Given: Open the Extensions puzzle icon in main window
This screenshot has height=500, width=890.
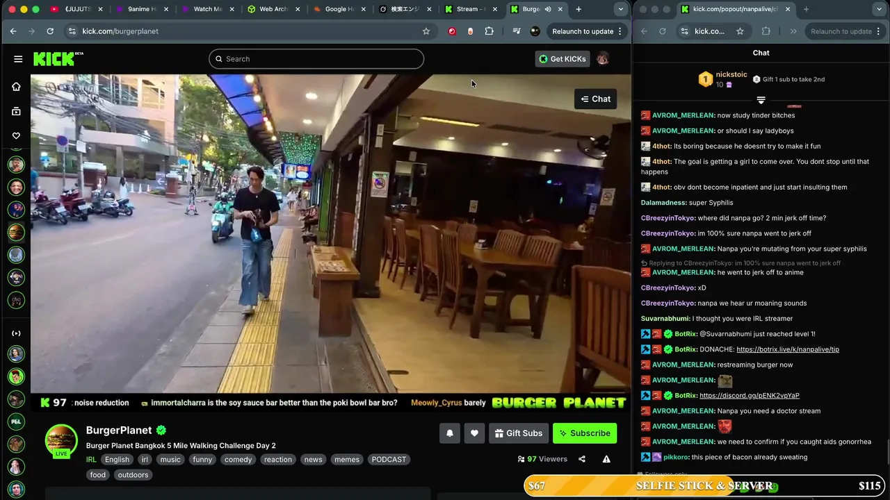Looking at the screenshot, I should 489,31.
